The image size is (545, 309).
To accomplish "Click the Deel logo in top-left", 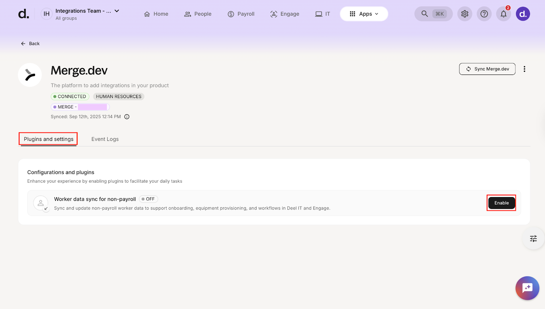I will click(24, 14).
